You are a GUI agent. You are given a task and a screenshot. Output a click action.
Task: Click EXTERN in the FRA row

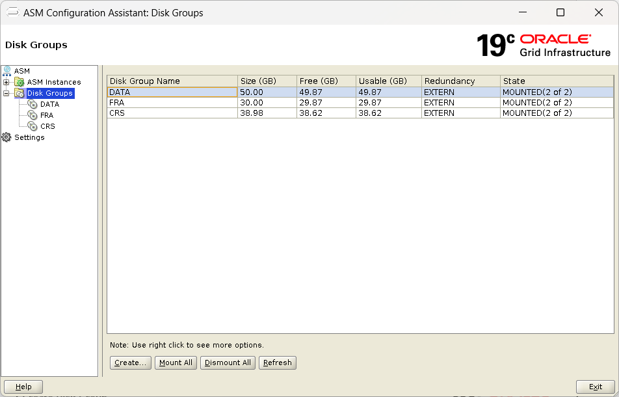[461, 103]
